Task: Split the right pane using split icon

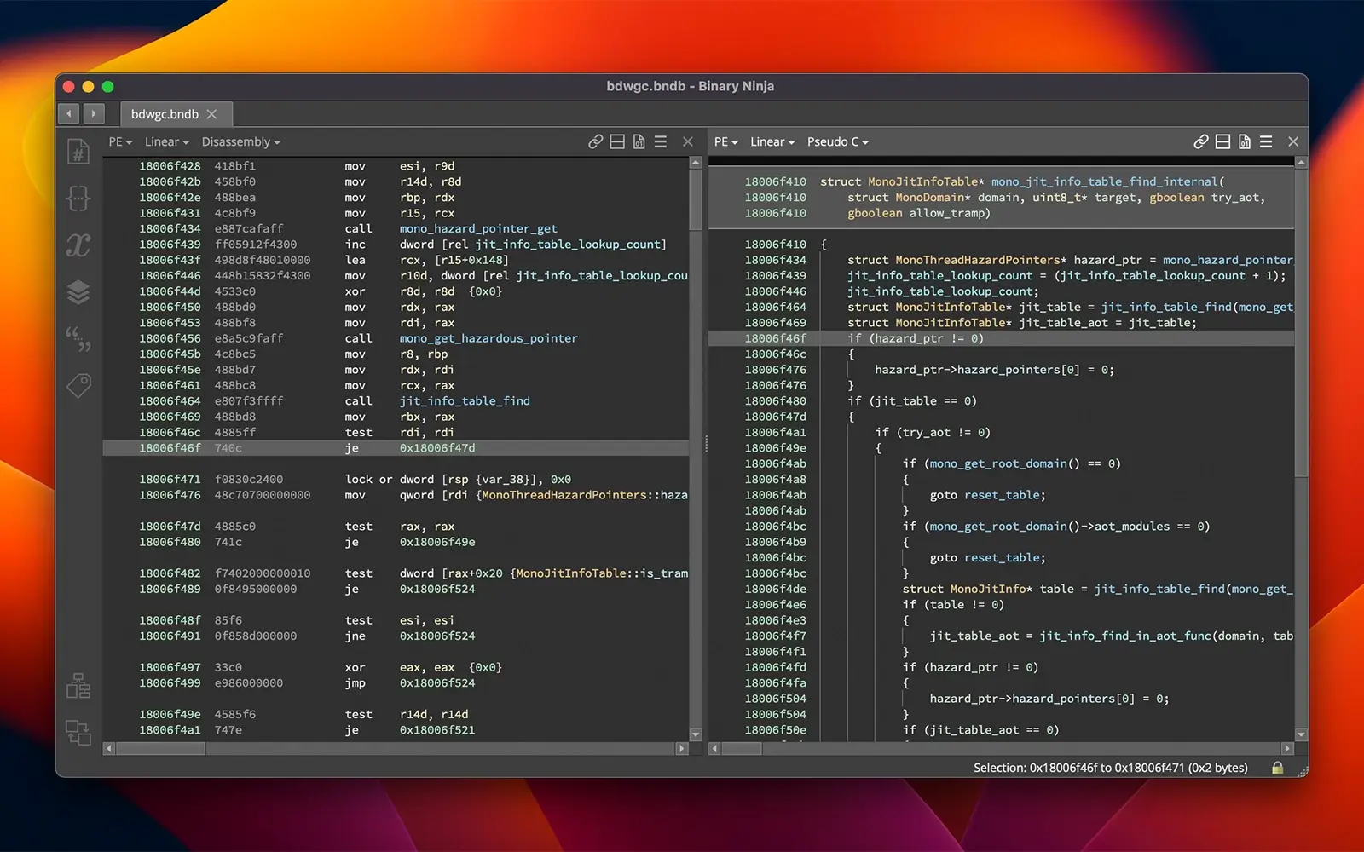Action: 1222,142
